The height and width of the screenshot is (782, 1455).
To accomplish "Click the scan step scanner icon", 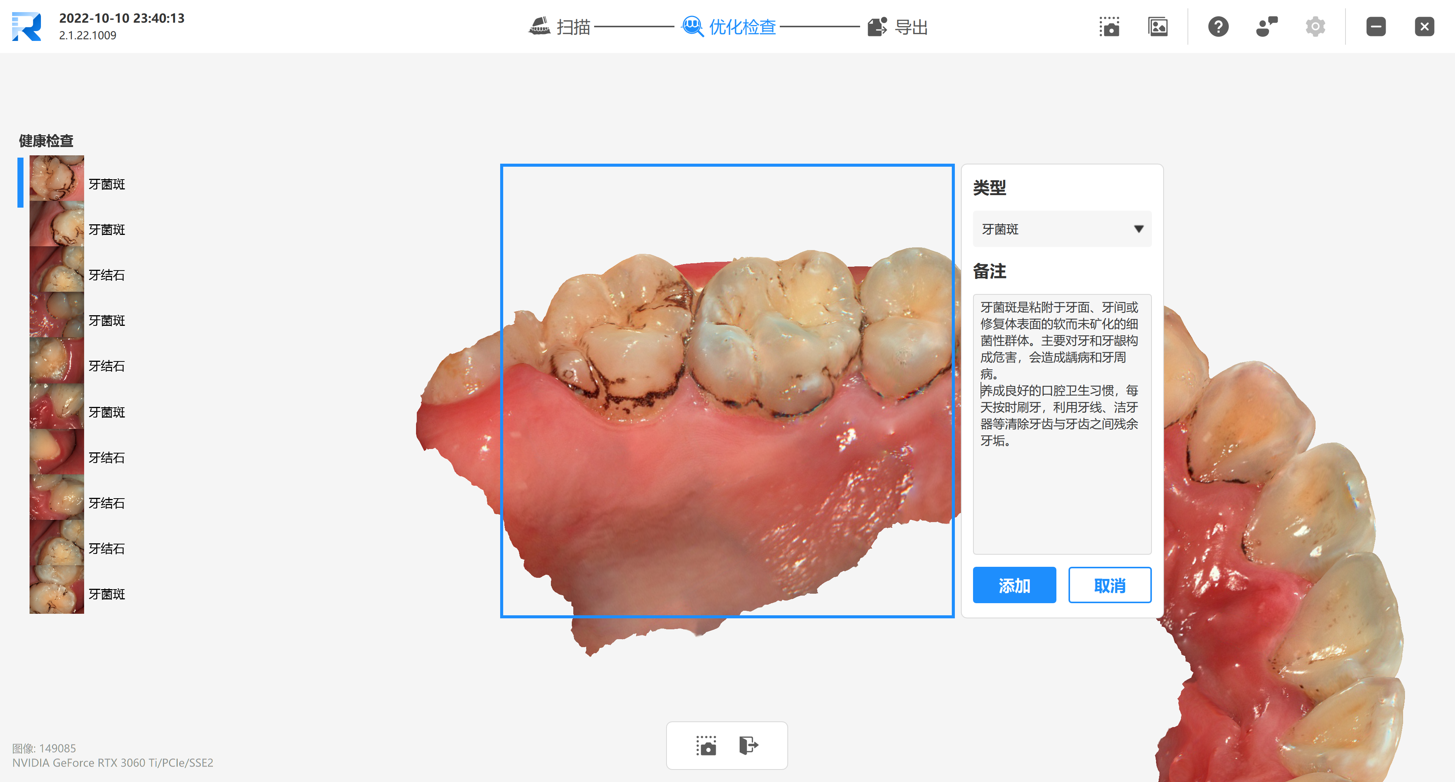I will [540, 26].
